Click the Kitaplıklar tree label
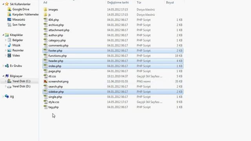The width and height of the screenshot is (251, 141). [x=16, y=35]
